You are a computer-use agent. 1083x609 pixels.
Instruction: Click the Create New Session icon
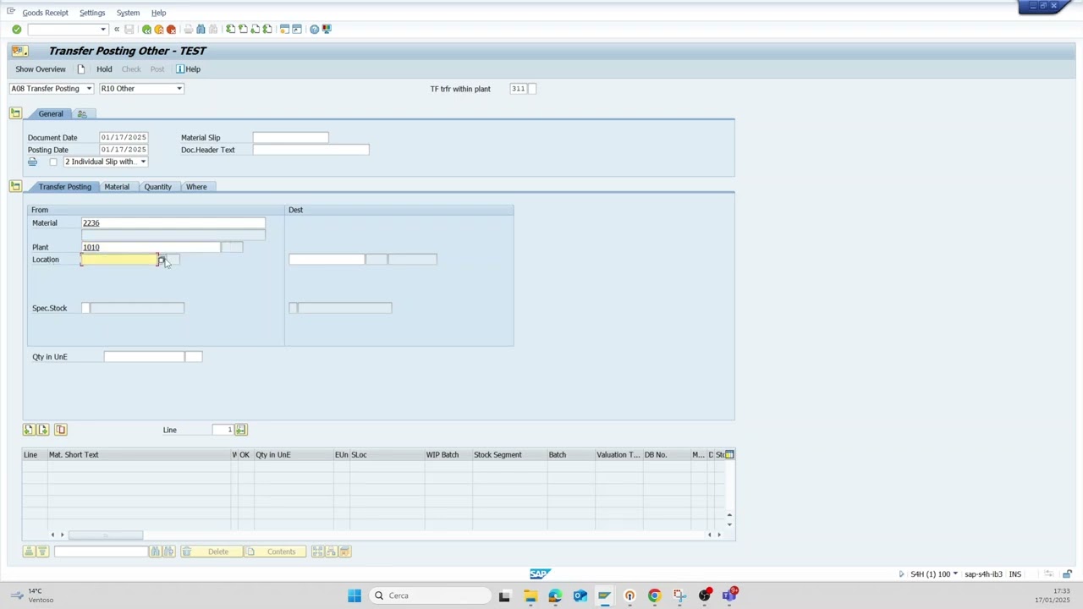click(x=284, y=29)
